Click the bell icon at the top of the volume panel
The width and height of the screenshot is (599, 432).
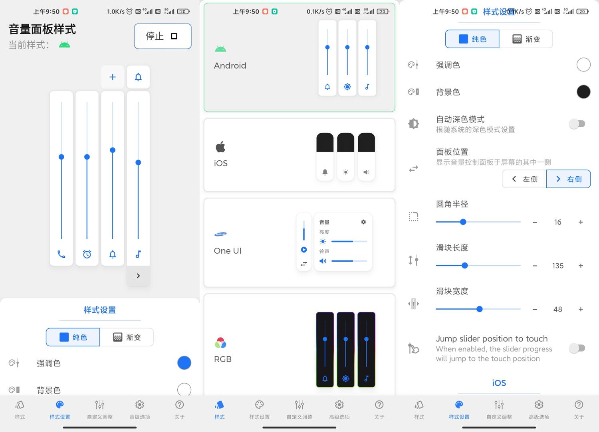pos(138,77)
